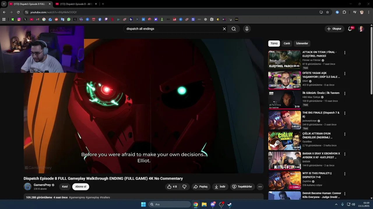Screen dimensions: 373x209
Task: Open options for OFİSTE YASAK AŞK video
Action: (345, 74)
